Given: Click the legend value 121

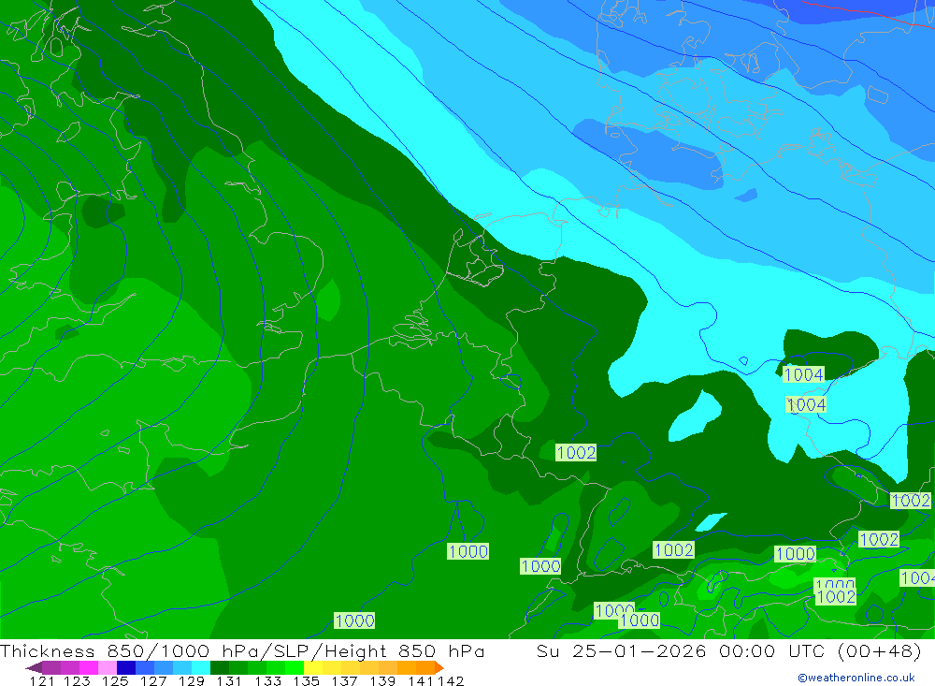Looking at the screenshot, I should [x=42, y=681].
